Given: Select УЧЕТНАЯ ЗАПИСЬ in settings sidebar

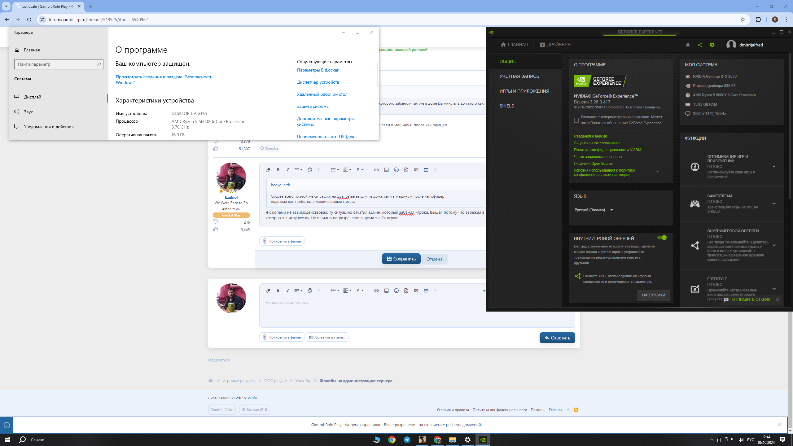Looking at the screenshot, I should [x=519, y=76].
